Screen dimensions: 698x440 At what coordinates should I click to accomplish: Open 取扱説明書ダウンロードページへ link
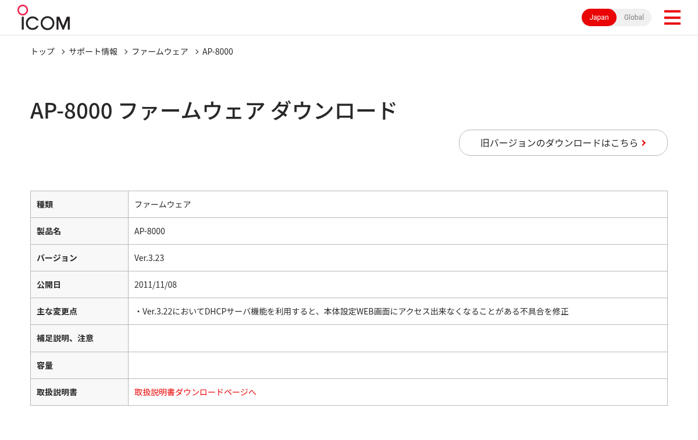click(x=195, y=392)
